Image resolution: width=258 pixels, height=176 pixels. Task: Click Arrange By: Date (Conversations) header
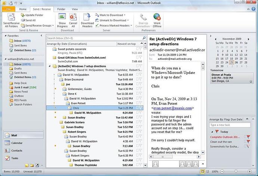click(x=67, y=44)
